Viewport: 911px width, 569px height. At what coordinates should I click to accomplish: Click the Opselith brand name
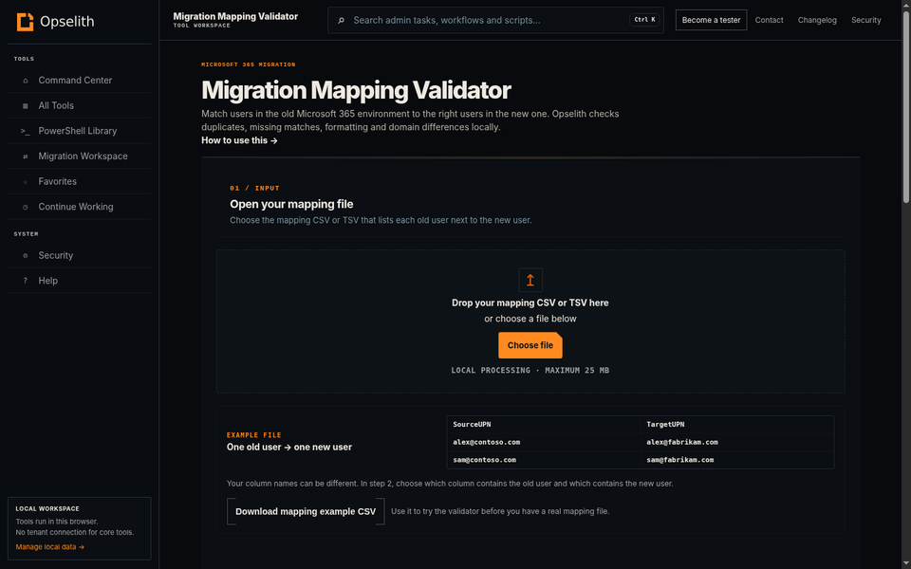[66, 22]
